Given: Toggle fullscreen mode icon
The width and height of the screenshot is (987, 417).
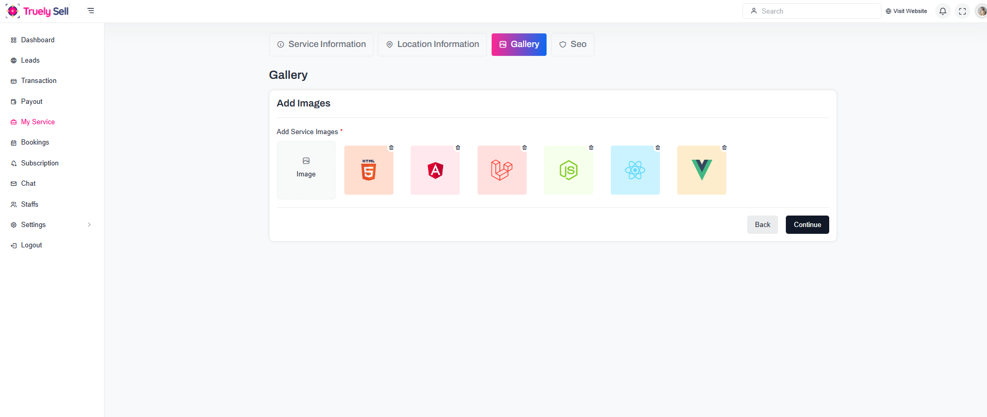Looking at the screenshot, I should coord(962,11).
